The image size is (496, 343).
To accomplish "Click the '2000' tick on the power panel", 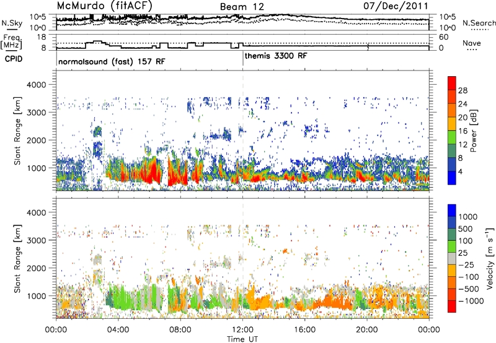I will tap(37, 140).
